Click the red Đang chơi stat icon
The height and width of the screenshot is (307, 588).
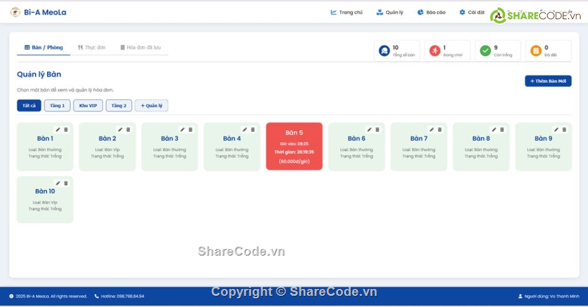click(435, 51)
